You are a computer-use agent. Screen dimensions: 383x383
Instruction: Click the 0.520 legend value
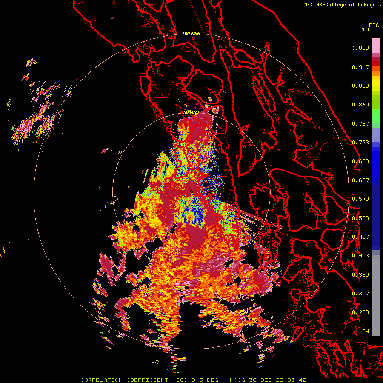pyautogui.click(x=360, y=218)
